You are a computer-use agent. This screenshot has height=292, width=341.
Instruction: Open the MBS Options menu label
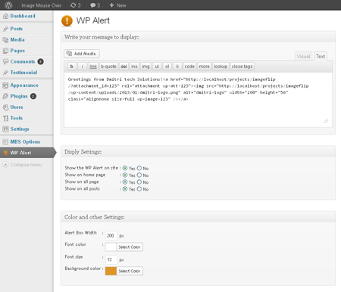[x=25, y=141]
